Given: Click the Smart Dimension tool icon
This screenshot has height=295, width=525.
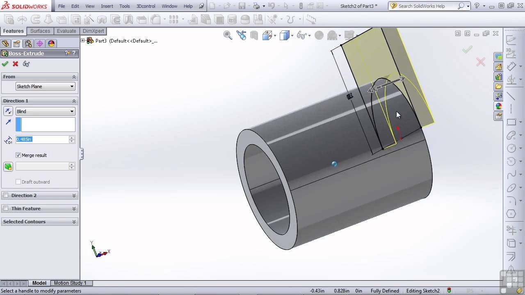Looking at the screenshot, I should click(x=511, y=66).
